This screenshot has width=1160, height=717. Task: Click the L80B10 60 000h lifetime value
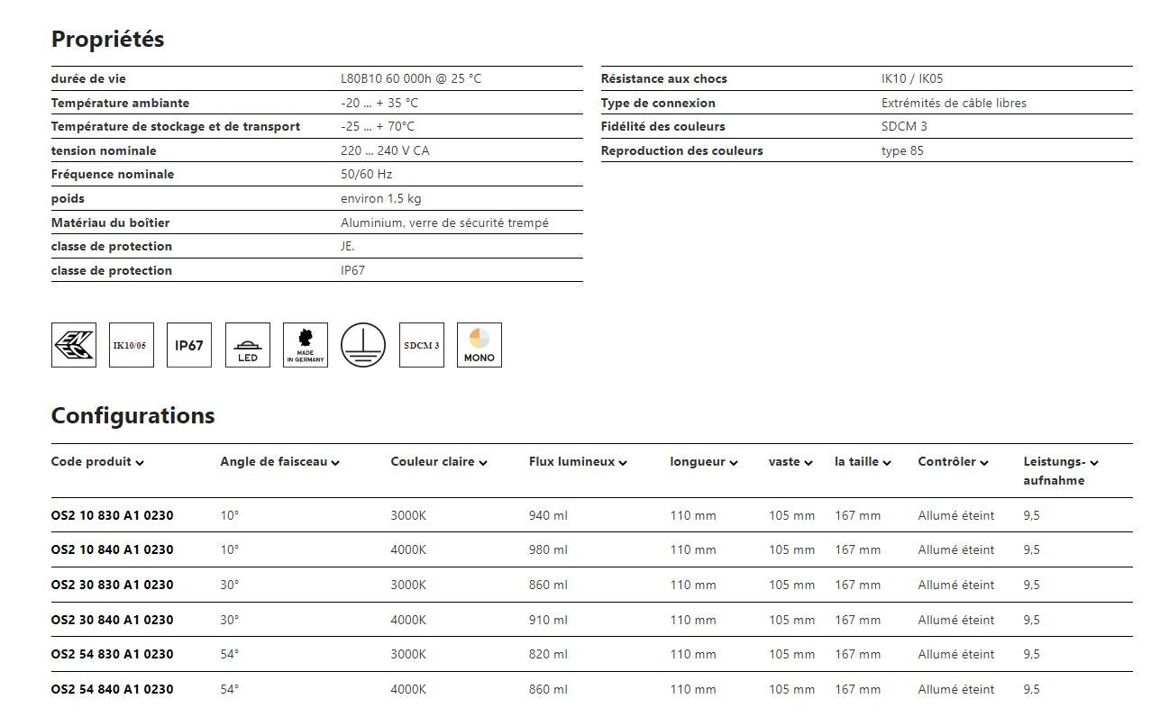click(x=411, y=78)
